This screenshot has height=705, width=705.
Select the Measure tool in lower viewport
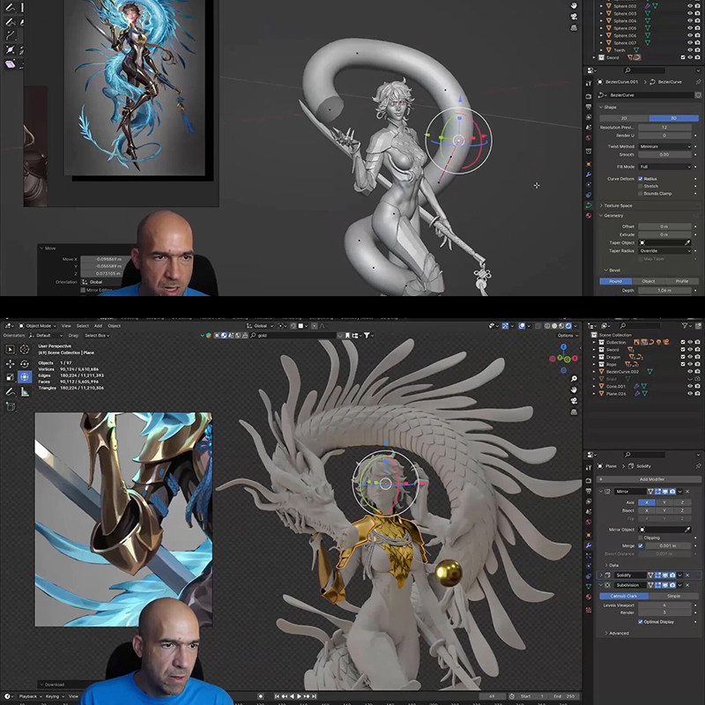pyautogui.click(x=25, y=392)
